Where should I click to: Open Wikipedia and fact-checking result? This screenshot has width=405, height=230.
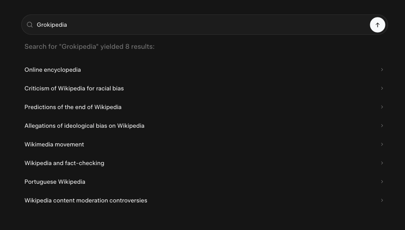pyautogui.click(x=65, y=163)
